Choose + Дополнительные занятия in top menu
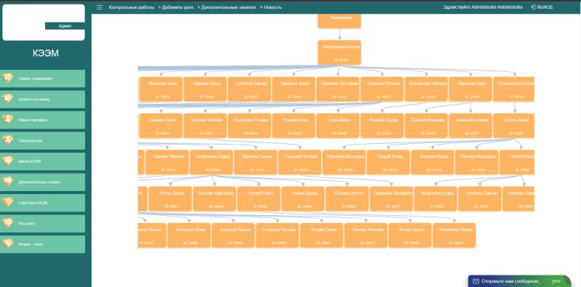581x287 pixels. click(227, 7)
